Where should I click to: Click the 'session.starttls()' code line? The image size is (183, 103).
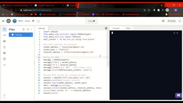click(61, 80)
